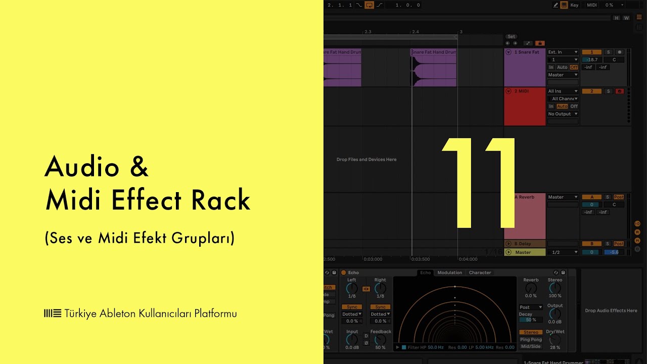Toggle the Computer MIDI Keyboard icon
The image size is (647, 364).
pos(564,5)
